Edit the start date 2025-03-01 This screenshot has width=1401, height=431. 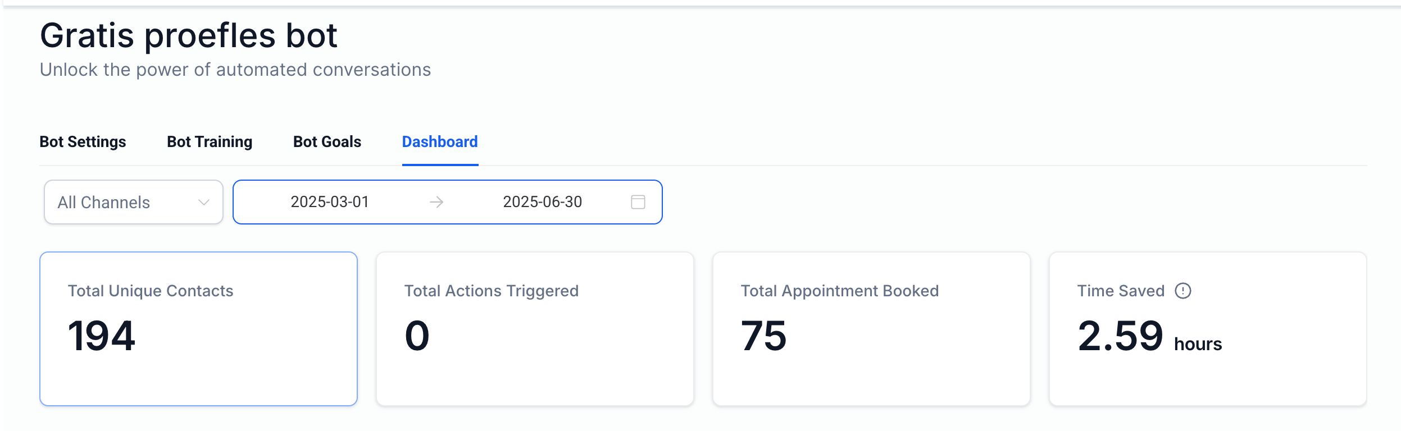330,202
